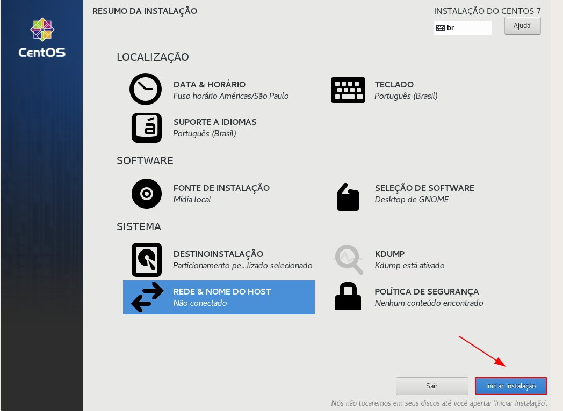Viewport: 563px width, 411px height.
Task: Open the KDUMP settings label
Action: click(x=389, y=254)
